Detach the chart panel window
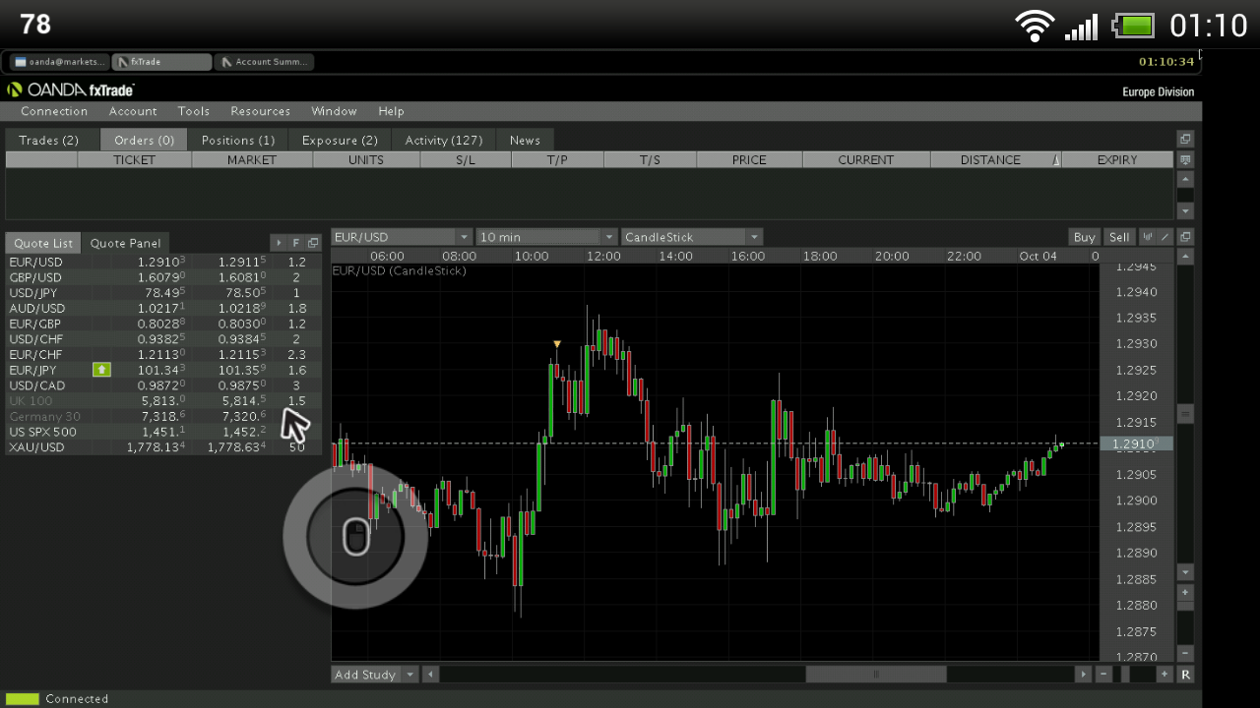This screenshot has height=708, width=1260. (1185, 237)
